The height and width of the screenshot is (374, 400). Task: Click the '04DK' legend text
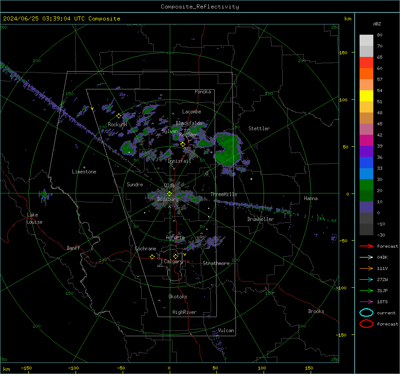coord(382,257)
